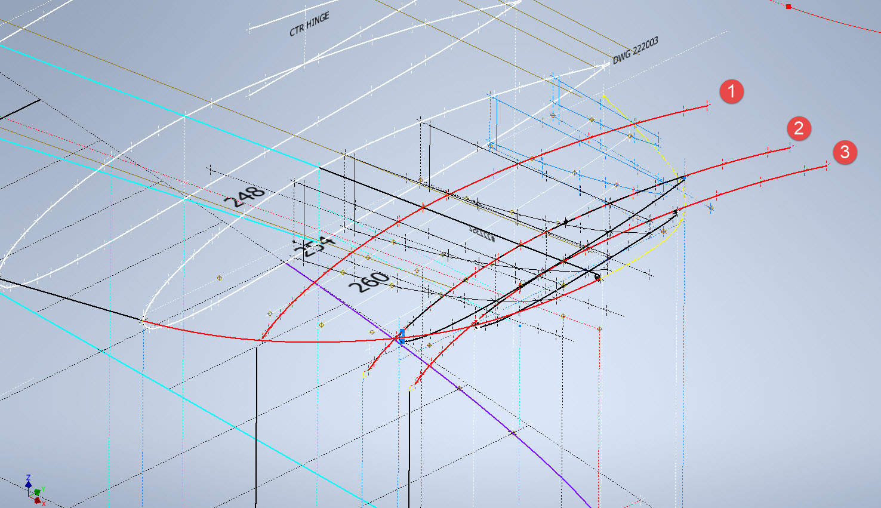Click the red circle marker numbered 2
Viewport: 881px width, 508px height.
click(x=799, y=128)
